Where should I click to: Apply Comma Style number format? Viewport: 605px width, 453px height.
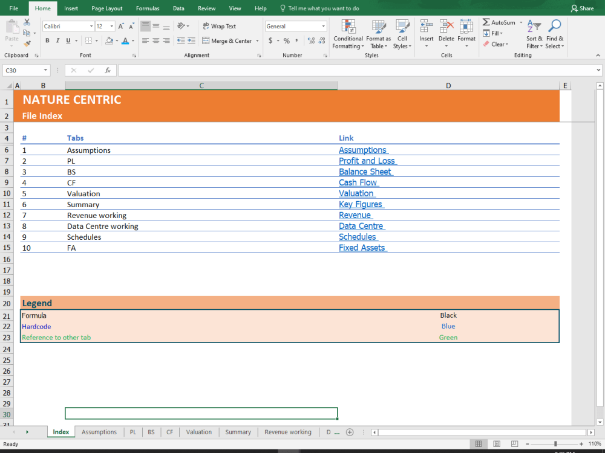[x=296, y=40]
